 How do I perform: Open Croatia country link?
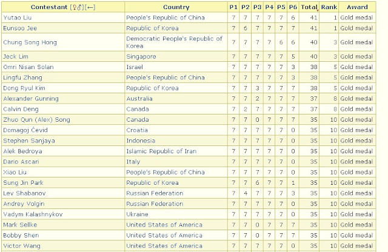pos(137,130)
